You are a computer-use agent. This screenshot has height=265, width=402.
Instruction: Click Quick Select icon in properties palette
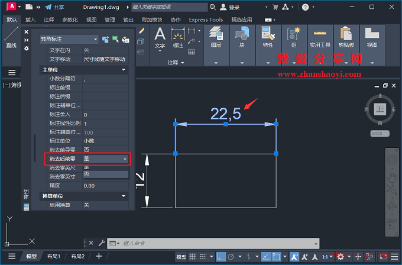[125, 39]
